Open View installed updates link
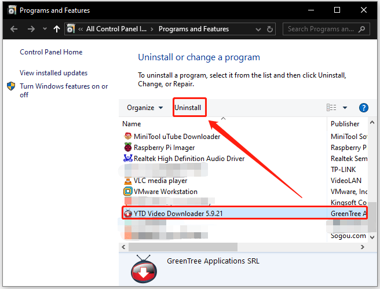 click(x=53, y=73)
